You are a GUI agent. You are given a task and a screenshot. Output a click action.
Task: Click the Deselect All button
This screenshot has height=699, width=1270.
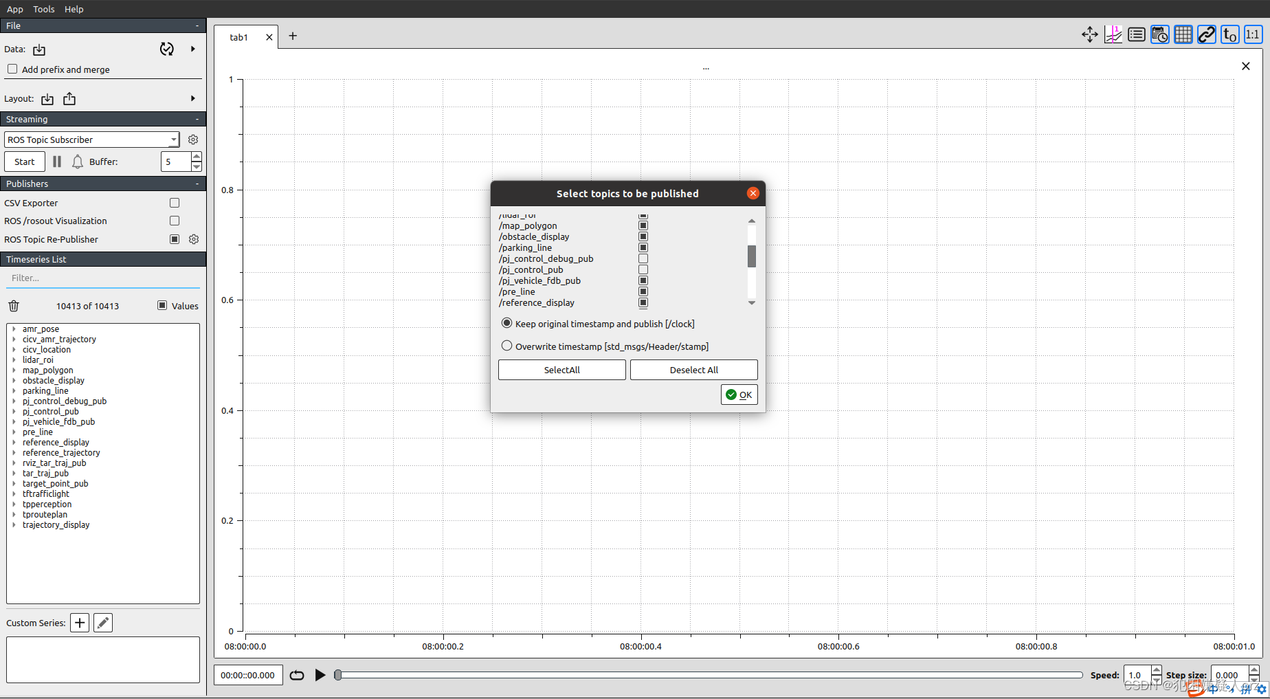click(693, 369)
